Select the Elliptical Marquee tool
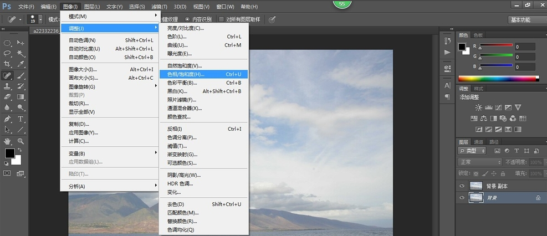 tap(7, 43)
